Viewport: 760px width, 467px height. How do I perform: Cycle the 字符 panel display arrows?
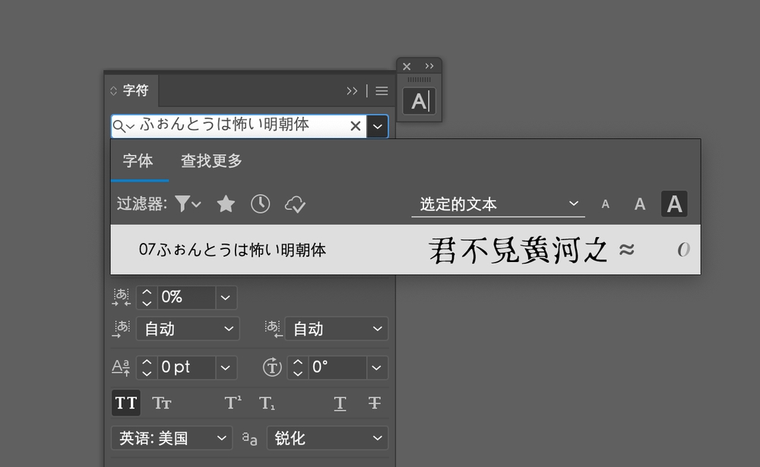[114, 90]
